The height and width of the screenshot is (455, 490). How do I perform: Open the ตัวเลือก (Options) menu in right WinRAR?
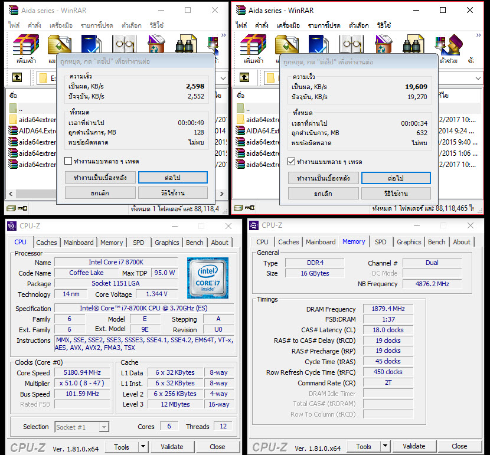click(x=359, y=25)
